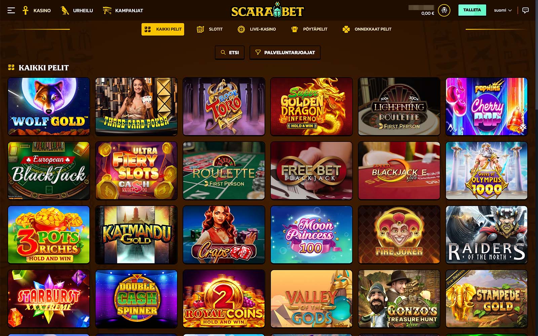The width and height of the screenshot is (538, 336).
Task: Click the Etsi search button
Action: [x=230, y=52]
